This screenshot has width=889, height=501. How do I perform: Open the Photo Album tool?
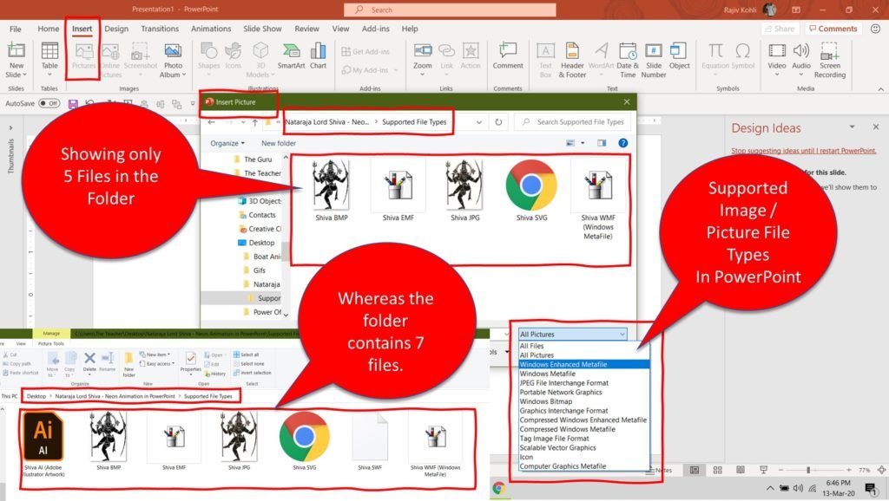[x=173, y=60]
